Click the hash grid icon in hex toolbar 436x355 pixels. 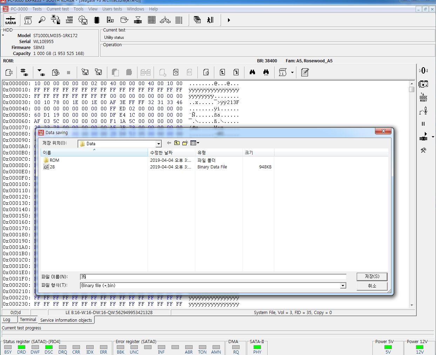24,72
